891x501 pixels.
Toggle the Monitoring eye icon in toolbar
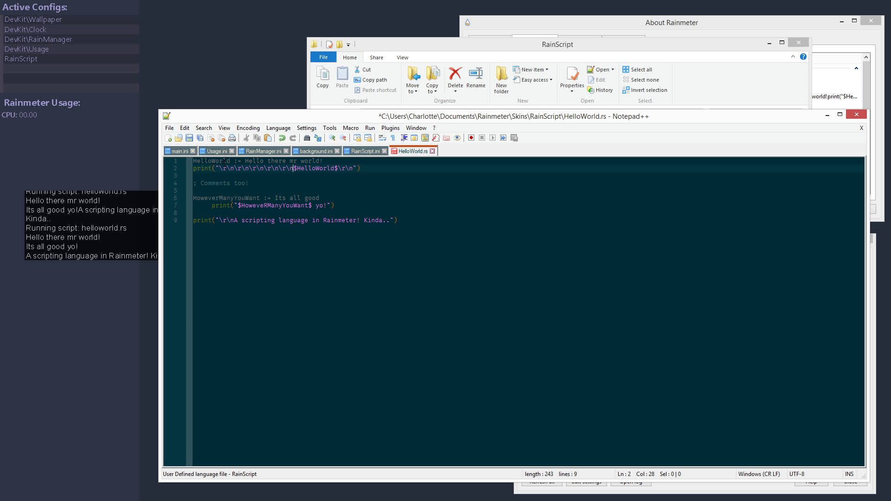(457, 138)
